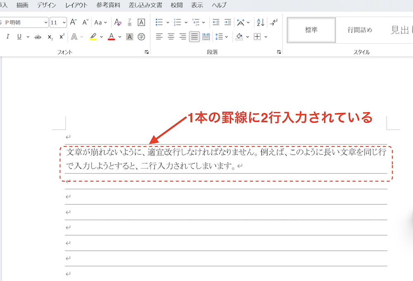Open font color dropdown arrow
This screenshot has height=281, width=413.
(x=120, y=37)
